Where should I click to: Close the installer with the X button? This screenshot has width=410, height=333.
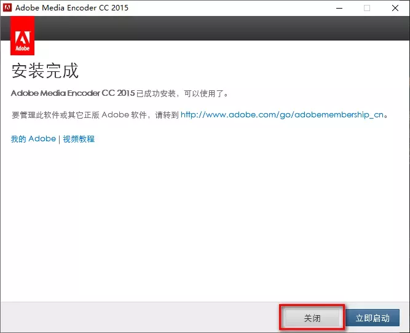pyautogui.click(x=395, y=9)
